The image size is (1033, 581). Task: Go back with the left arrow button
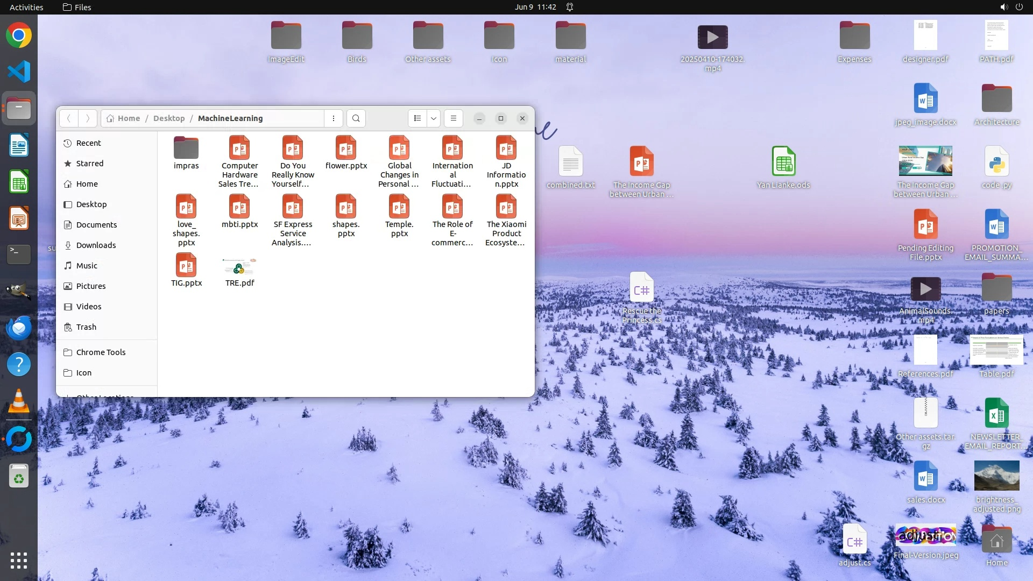tap(69, 118)
